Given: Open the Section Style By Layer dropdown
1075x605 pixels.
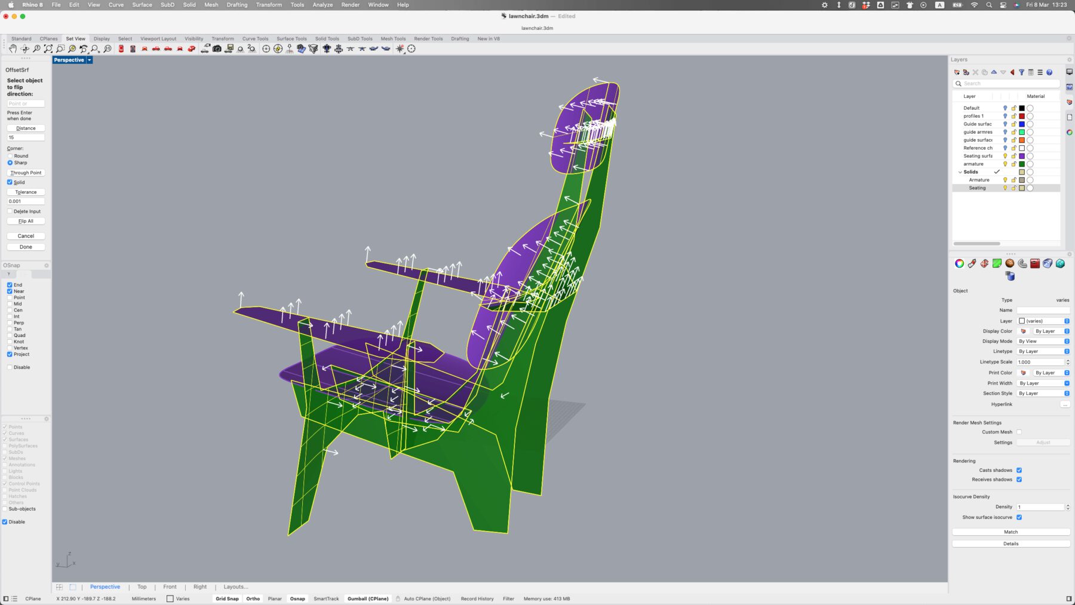Looking at the screenshot, I should [1043, 394].
